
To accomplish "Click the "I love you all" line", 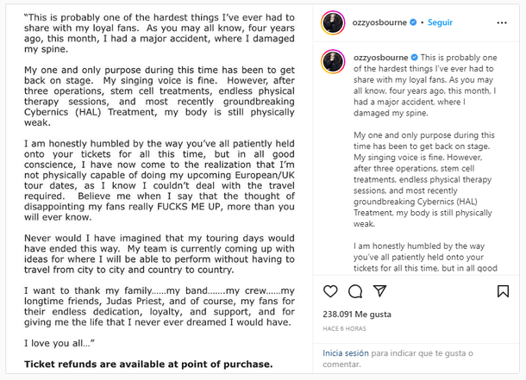I will click(x=59, y=343).
